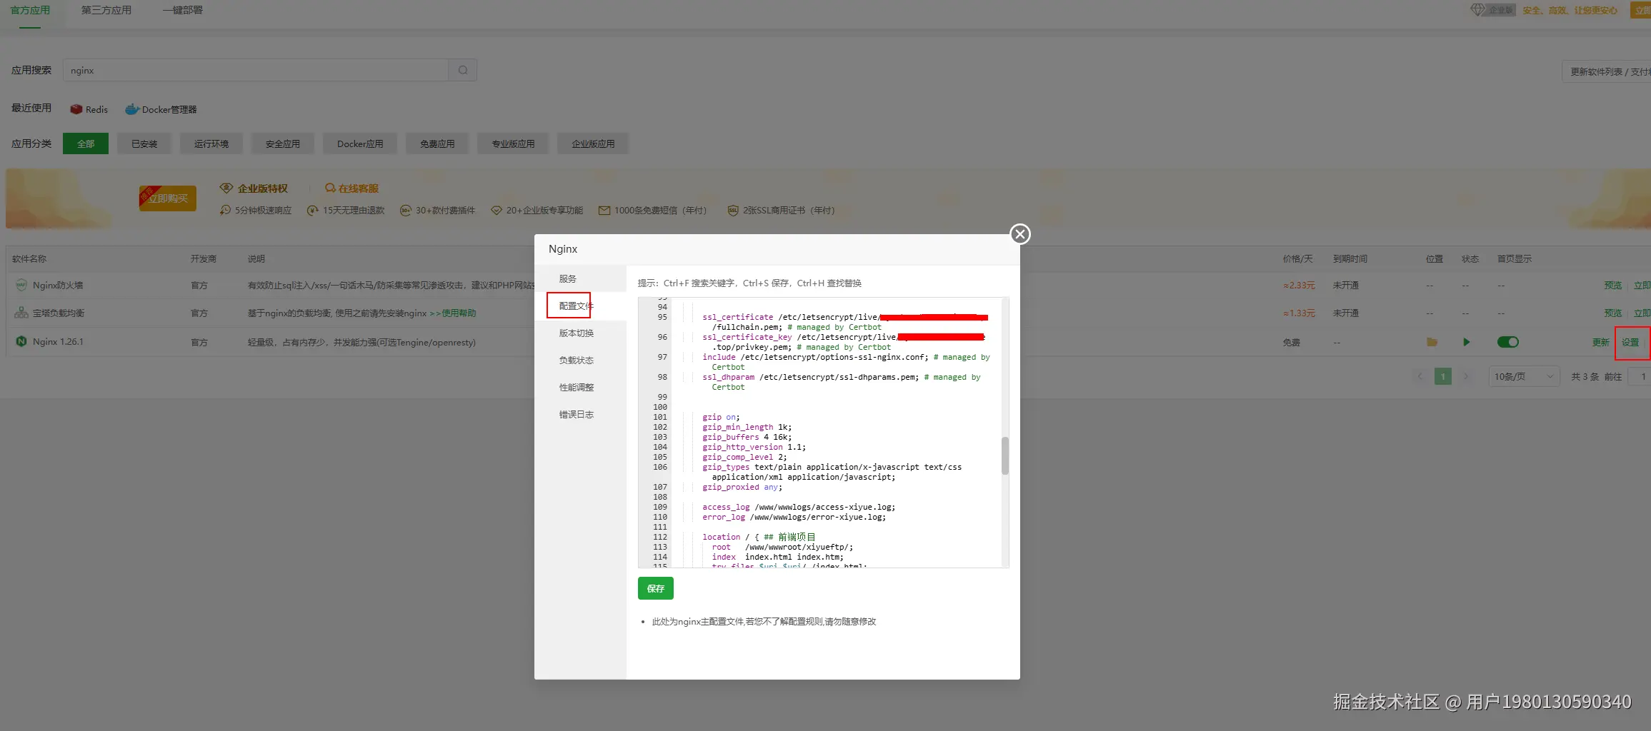Switch to 官方应用 tab
The width and height of the screenshot is (1651, 731).
pyautogui.click(x=30, y=10)
